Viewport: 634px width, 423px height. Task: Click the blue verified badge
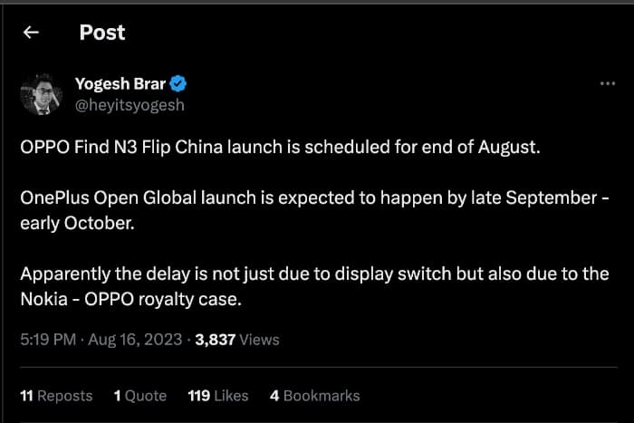[179, 85]
